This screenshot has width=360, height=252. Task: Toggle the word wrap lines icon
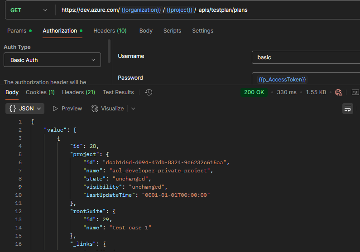348,109
